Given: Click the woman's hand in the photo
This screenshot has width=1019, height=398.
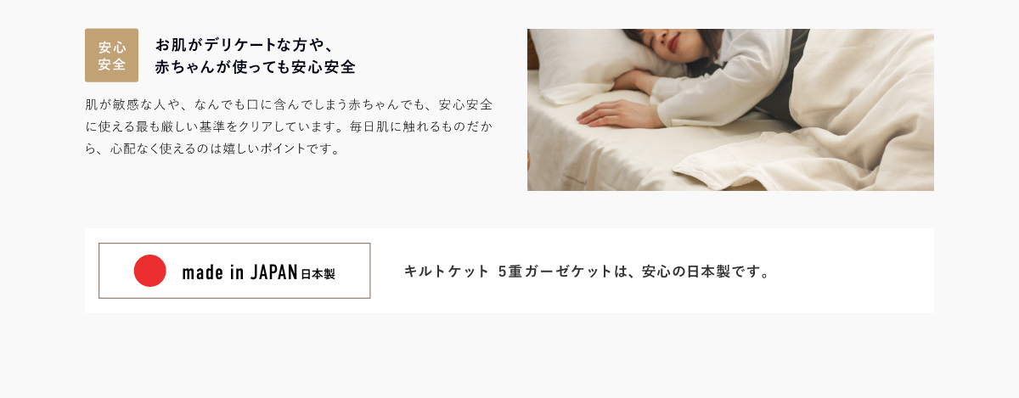Looking at the screenshot, I should coord(610,112).
